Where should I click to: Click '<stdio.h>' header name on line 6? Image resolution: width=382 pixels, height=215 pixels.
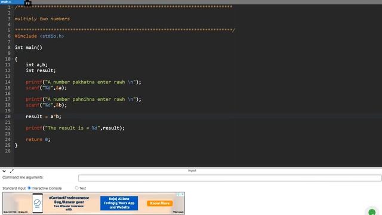[x=52, y=36]
